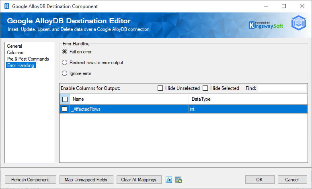Confirm with the OK button

260,180
